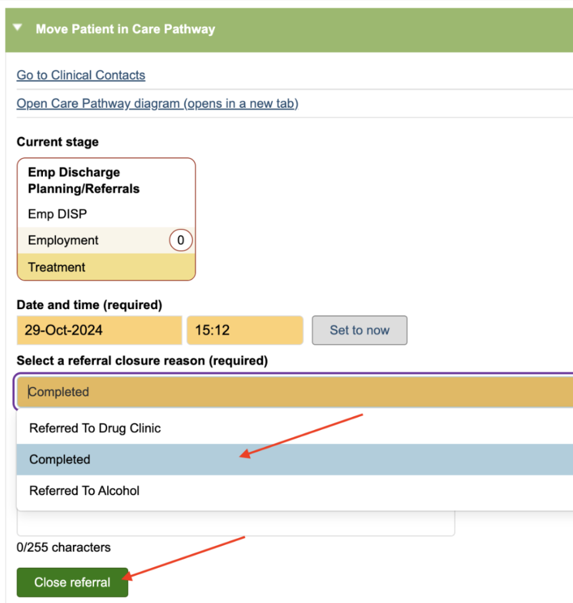Open the Care Pathway diagram link
The width and height of the screenshot is (573, 603).
(x=157, y=104)
